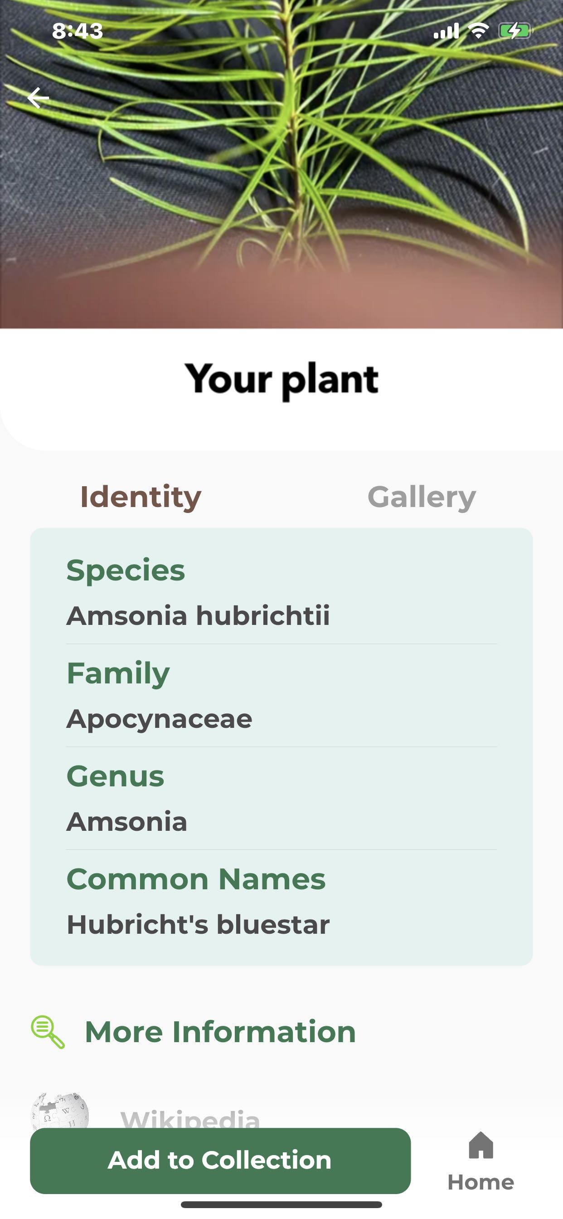The height and width of the screenshot is (1219, 563).
Task: Tap the More Information heading
Action: click(220, 1032)
